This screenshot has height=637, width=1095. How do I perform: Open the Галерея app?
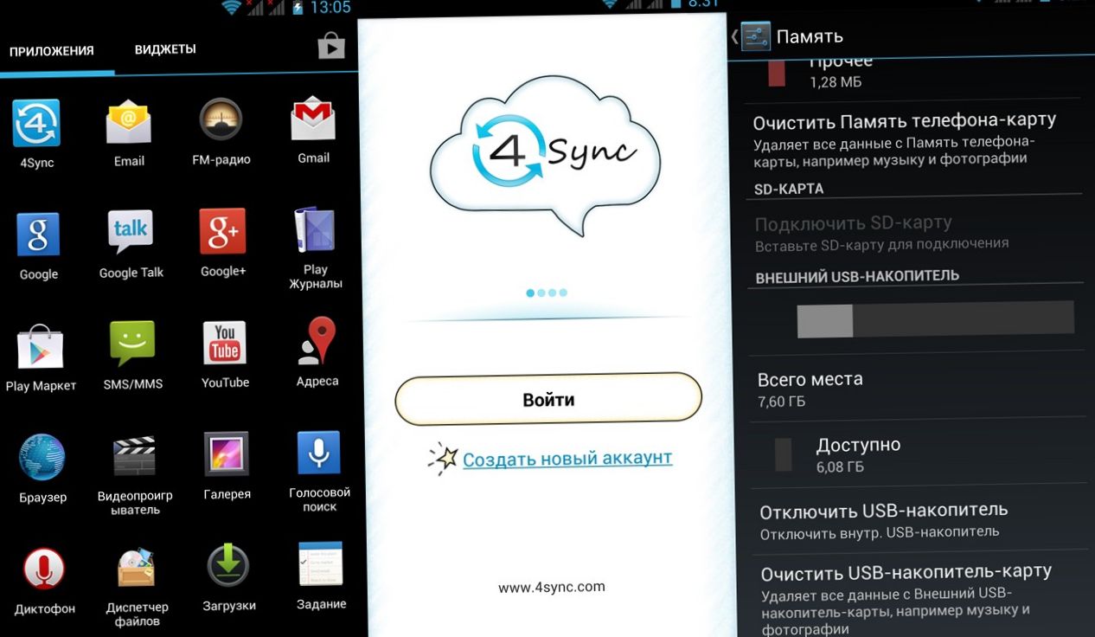tap(227, 454)
